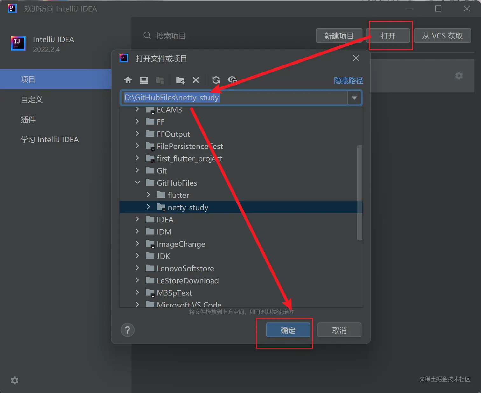This screenshot has height=393, width=481.
Task: Open settings gear at bottom left
Action: tap(15, 380)
